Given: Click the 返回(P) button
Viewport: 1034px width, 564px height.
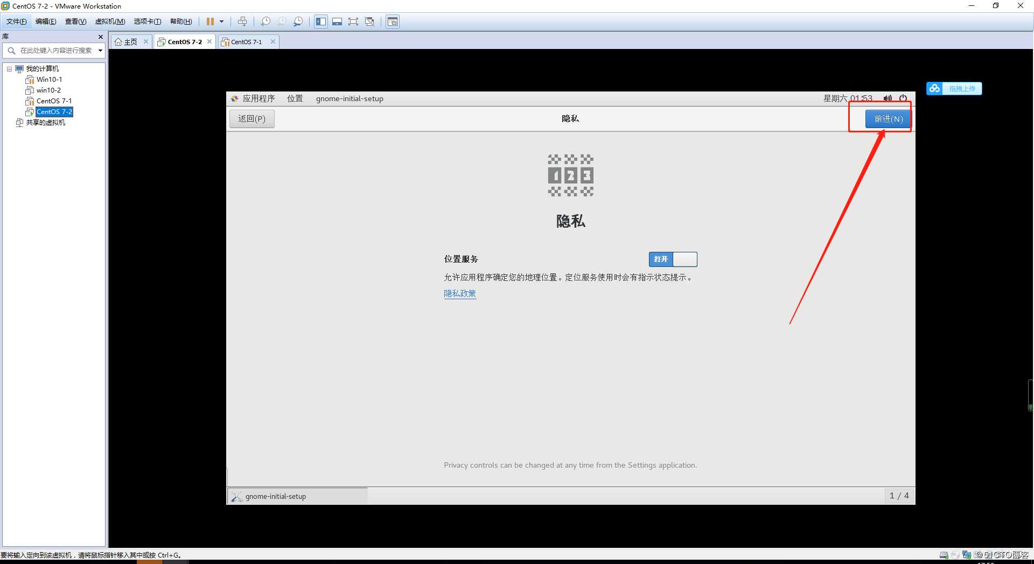Looking at the screenshot, I should tap(252, 119).
